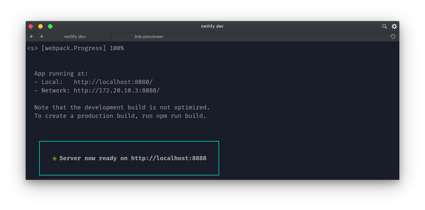Click the "App running at:" text

coord(61,74)
